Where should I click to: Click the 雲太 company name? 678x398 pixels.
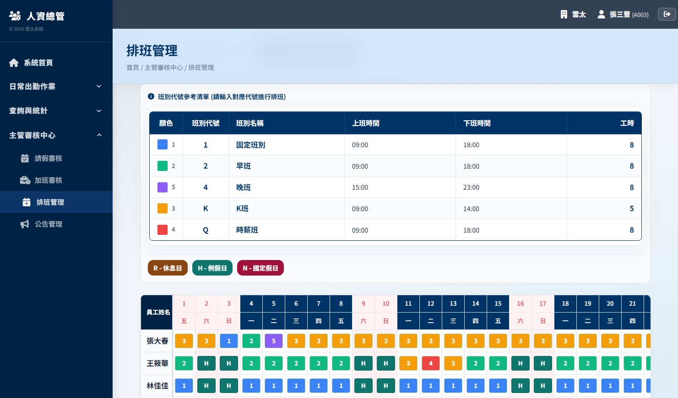[x=579, y=15]
